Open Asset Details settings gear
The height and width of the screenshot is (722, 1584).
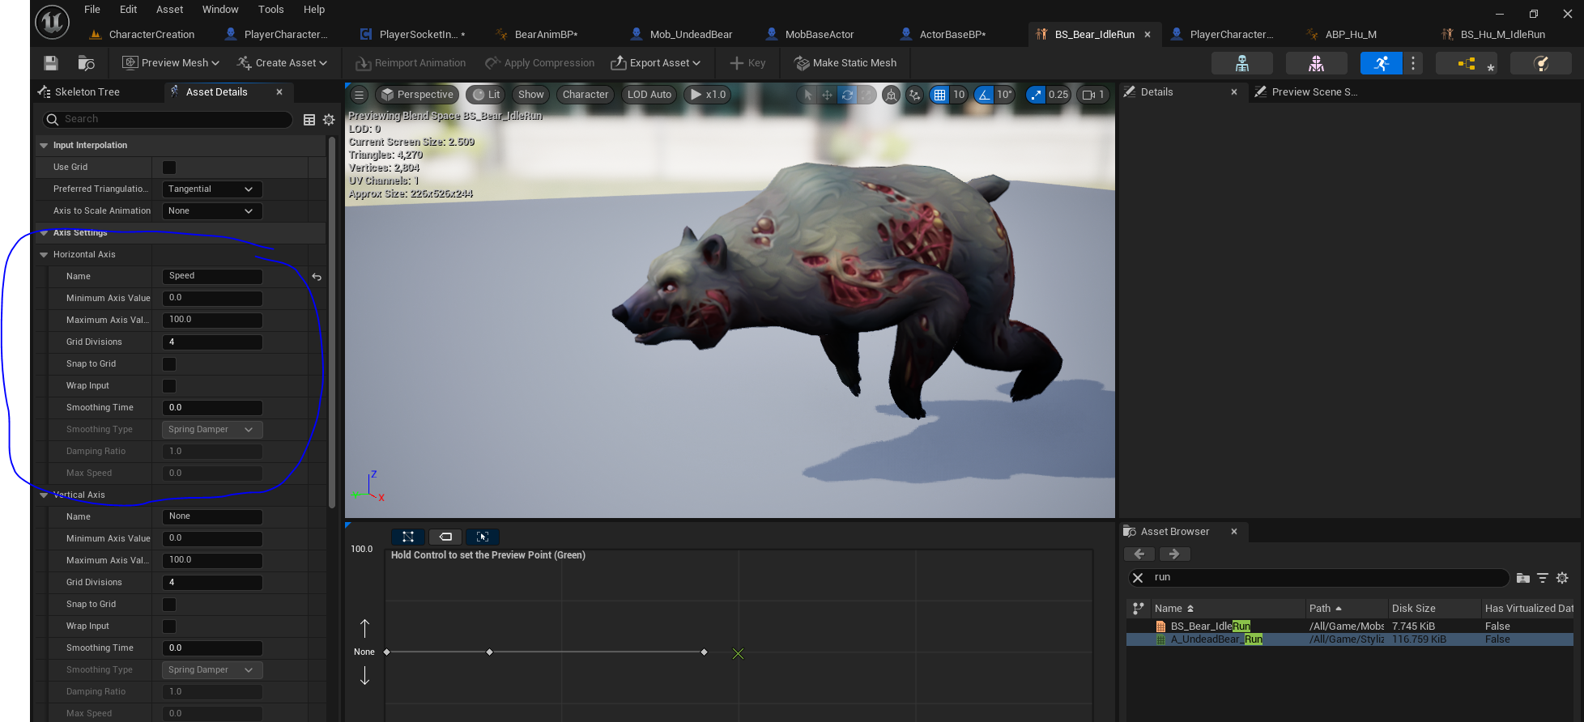pyautogui.click(x=329, y=120)
